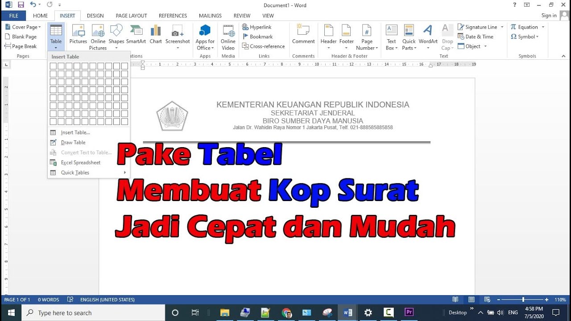This screenshot has height=321, width=571.
Task: Switch to Read Mode view
Action: pos(455,300)
